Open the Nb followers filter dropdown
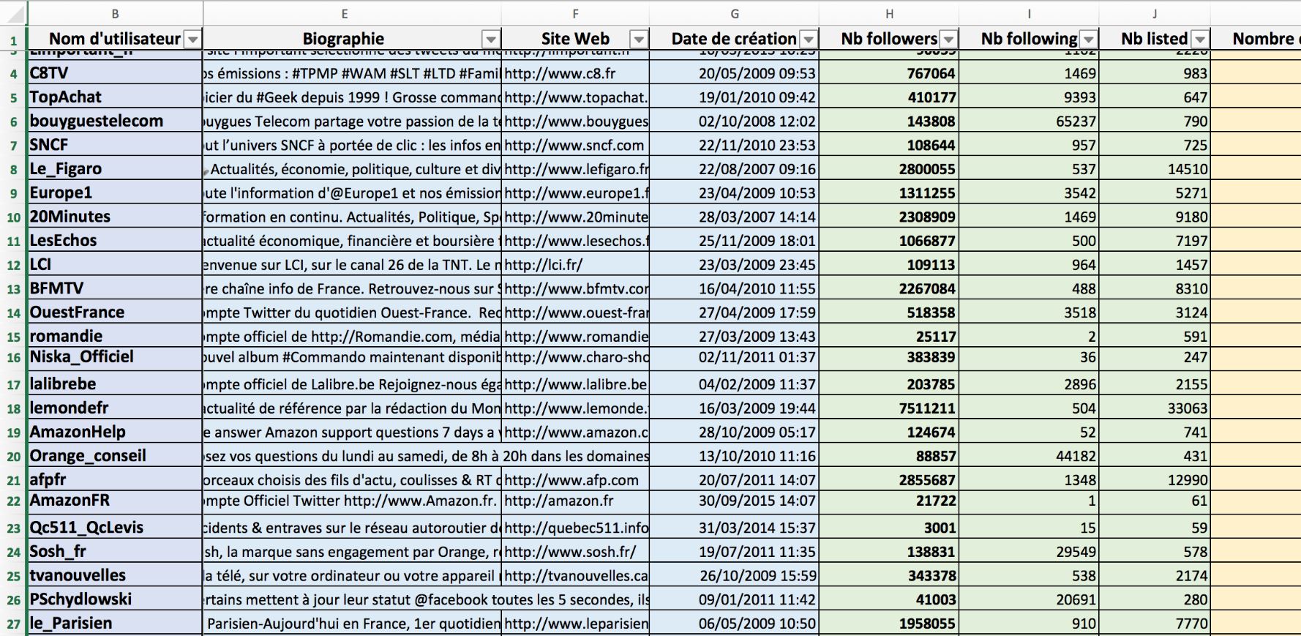This screenshot has width=1301, height=636. pos(948,40)
